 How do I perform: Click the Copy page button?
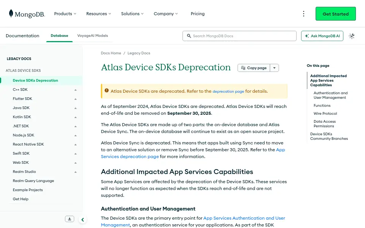[254, 68]
